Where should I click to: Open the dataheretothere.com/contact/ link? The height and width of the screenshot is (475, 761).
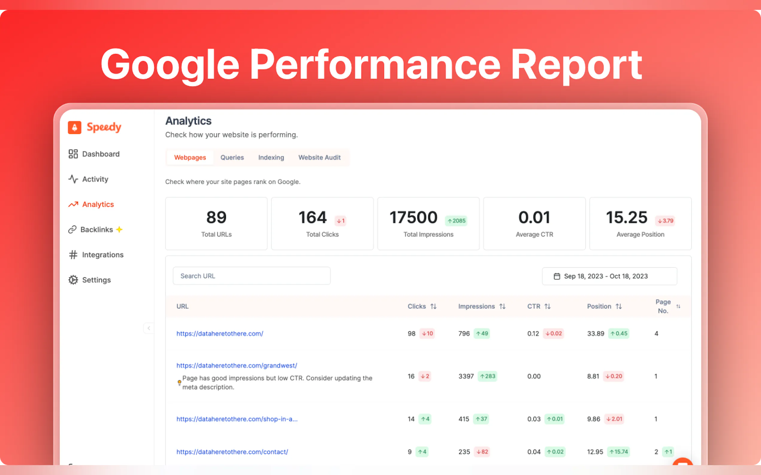(232, 452)
